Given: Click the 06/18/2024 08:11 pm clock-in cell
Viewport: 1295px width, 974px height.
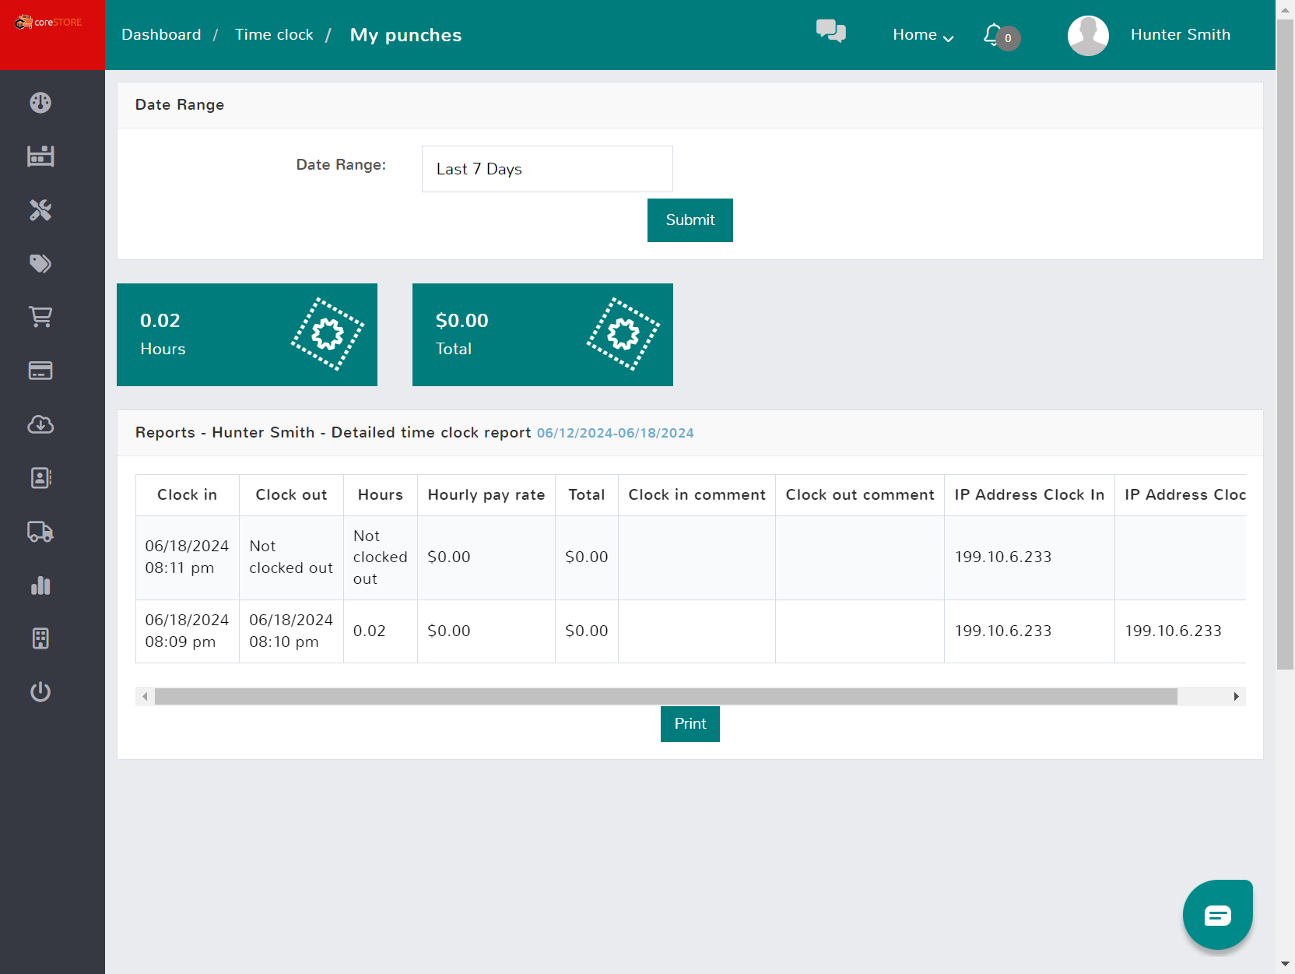Looking at the screenshot, I should [x=187, y=557].
